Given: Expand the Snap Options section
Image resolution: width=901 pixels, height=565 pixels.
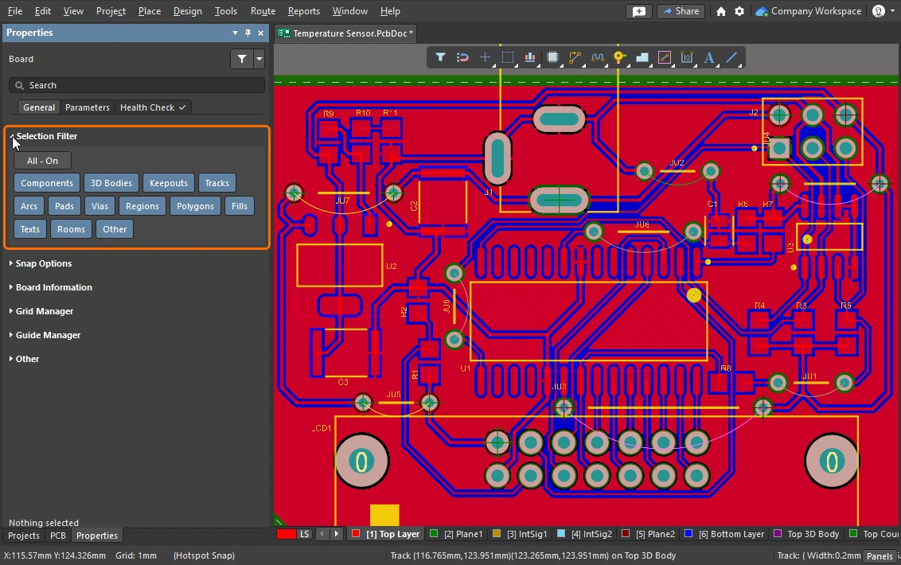Looking at the screenshot, I should (x=44, y=263).
